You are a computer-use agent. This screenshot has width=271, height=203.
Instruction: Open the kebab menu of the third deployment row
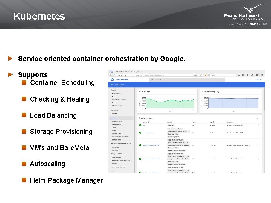(259, 145)
